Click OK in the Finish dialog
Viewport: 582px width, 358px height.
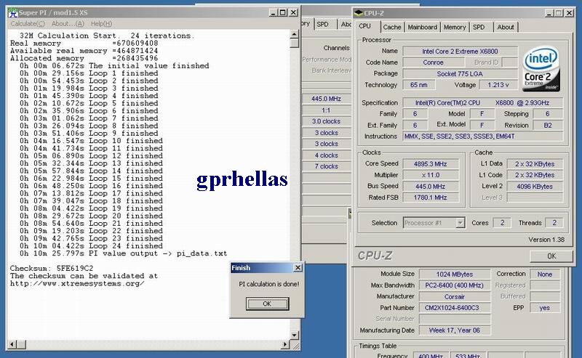267,304
